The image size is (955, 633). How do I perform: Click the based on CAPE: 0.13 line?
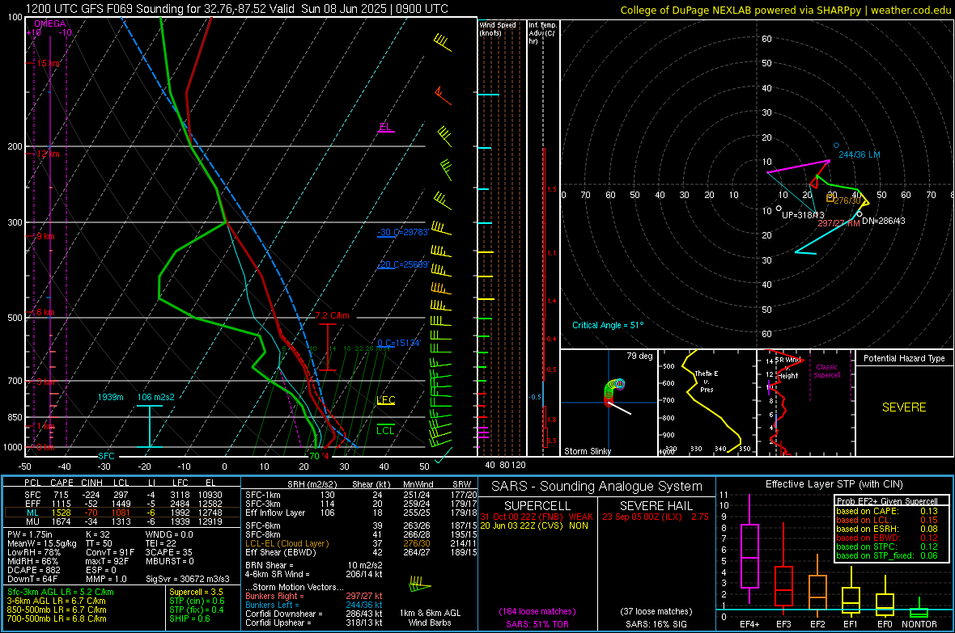click(887, 511)
